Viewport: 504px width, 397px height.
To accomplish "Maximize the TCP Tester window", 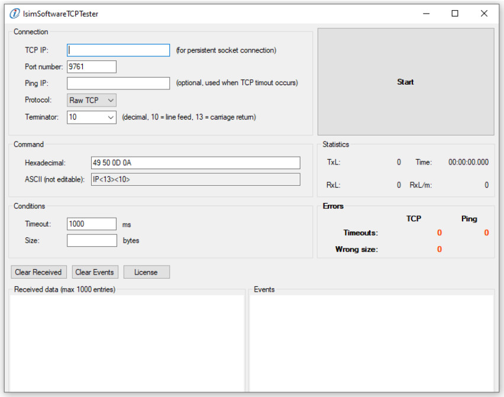I will click(x=455, y=14).
